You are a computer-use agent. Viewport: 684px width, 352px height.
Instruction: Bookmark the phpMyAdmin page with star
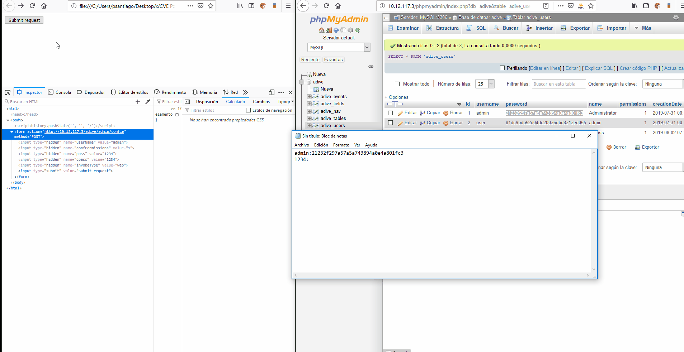tap(591, 6)
